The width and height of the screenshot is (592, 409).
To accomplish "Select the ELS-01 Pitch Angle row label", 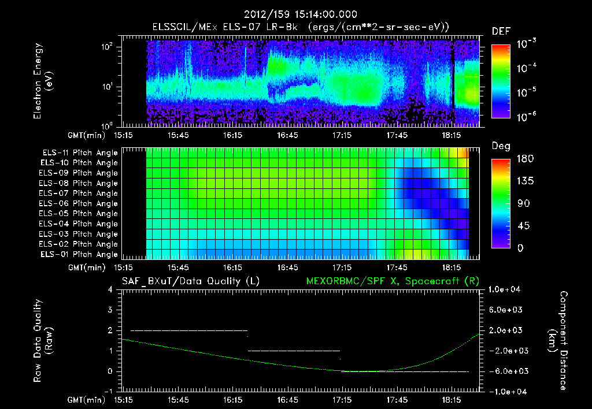I will point(79,254).
